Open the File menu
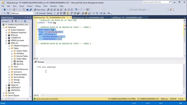187x105 pixels. tap(3, 6)
